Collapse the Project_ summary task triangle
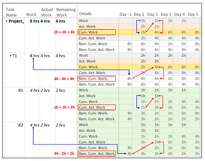Viewport: 205px width, 161px height. tap(7, 21)
